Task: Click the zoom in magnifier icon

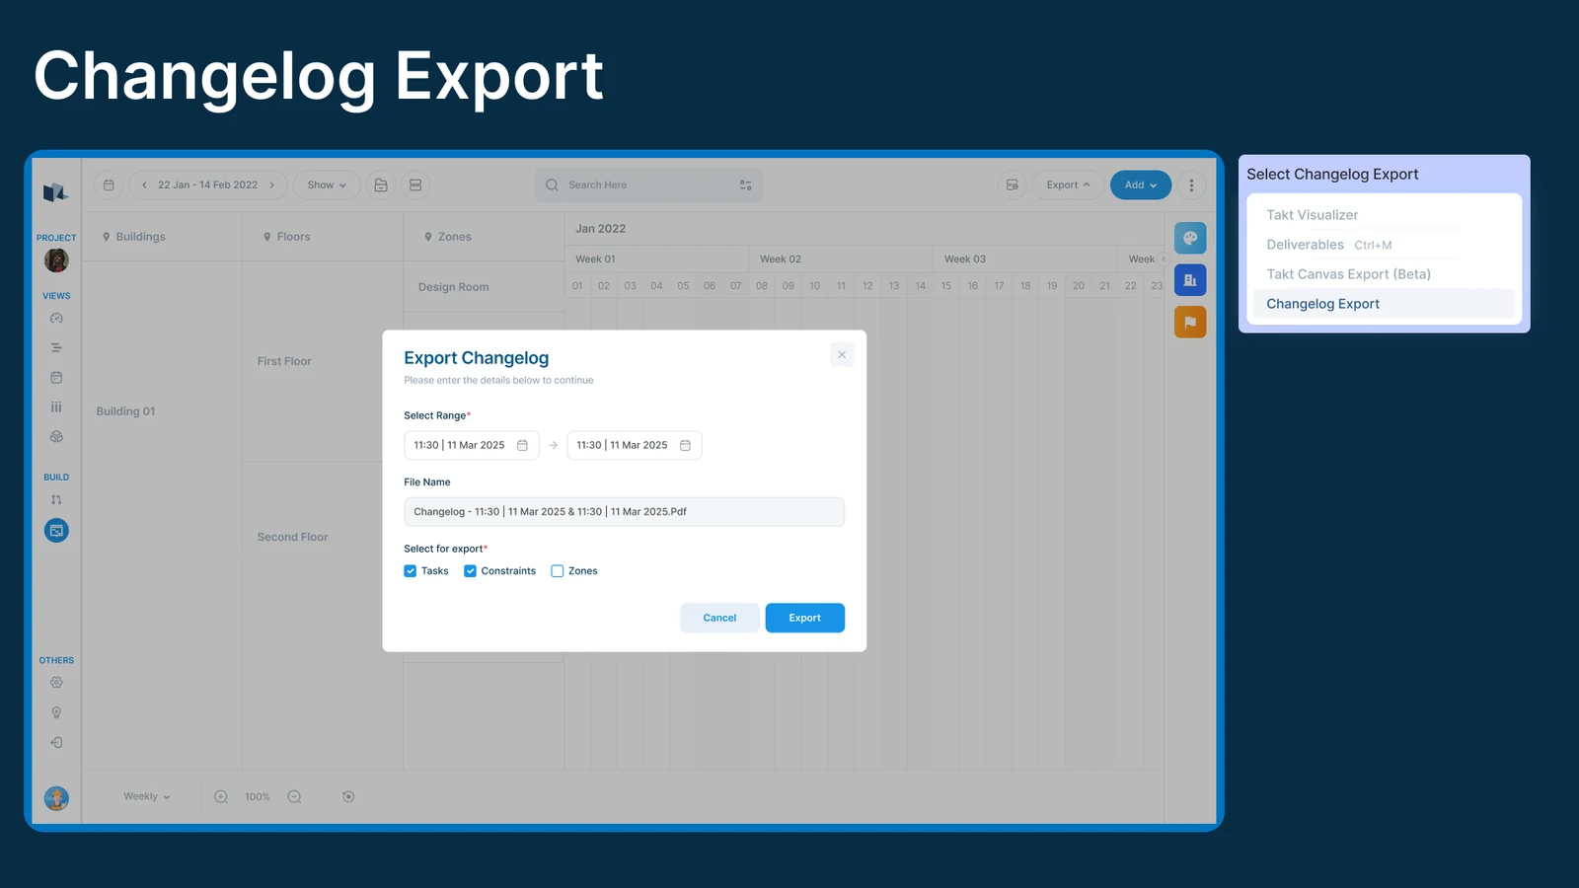Action: point(221,796)
